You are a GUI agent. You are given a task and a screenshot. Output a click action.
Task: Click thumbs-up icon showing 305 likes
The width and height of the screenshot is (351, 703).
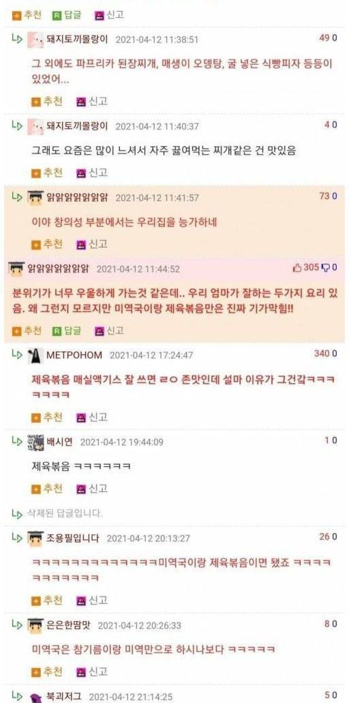pyautogui.click(x=297, y=268)
